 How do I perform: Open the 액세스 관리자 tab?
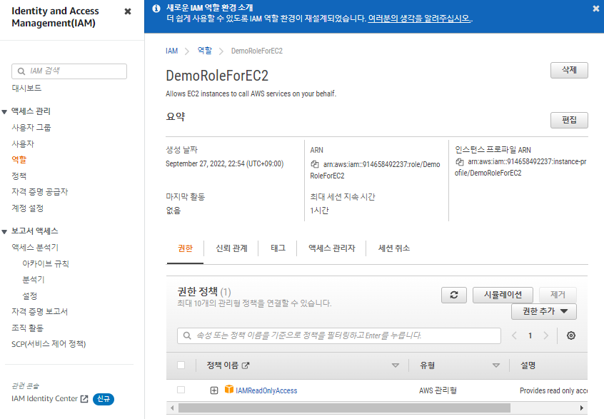[x=332, y=248]
